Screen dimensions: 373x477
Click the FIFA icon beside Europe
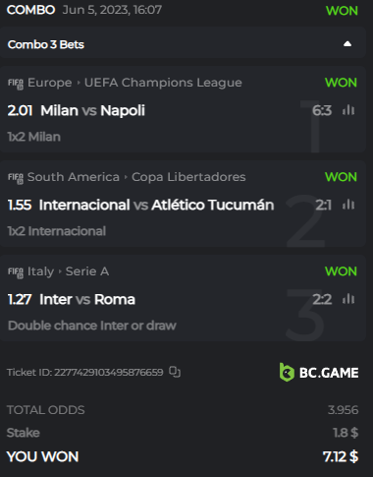(x=16, y=84)
